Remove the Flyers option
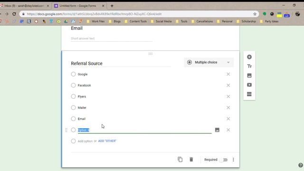The height and width of the screenshot is (171, 304). tap(228, 96)
